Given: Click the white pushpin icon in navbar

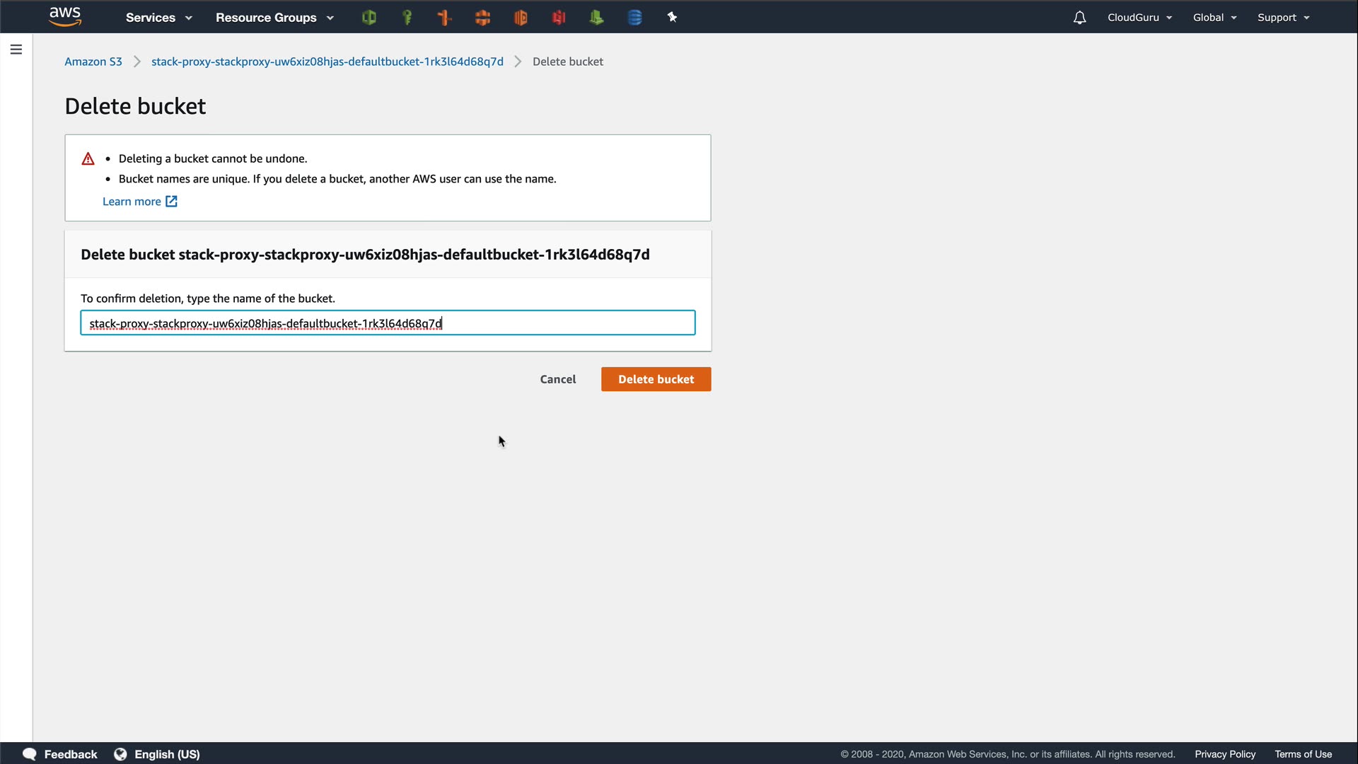Looking at the screenshot, I should click(x=672, y=18).
